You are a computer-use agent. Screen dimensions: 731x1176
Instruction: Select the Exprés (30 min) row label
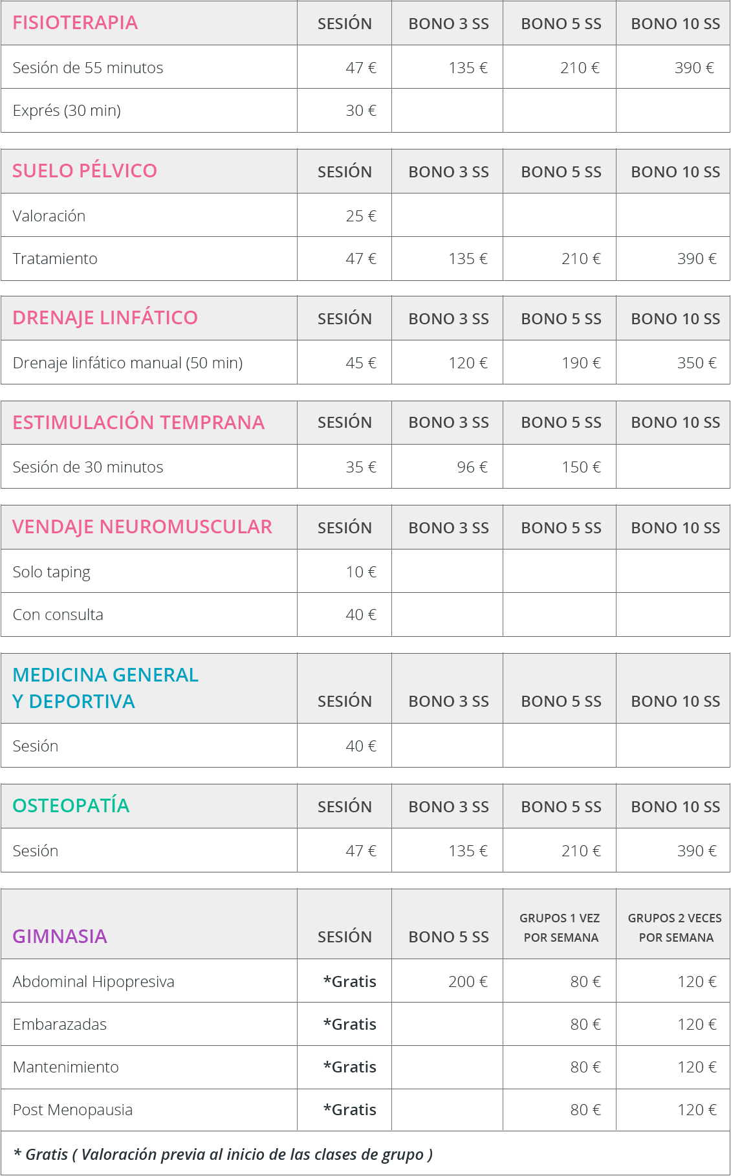[67, 111]
